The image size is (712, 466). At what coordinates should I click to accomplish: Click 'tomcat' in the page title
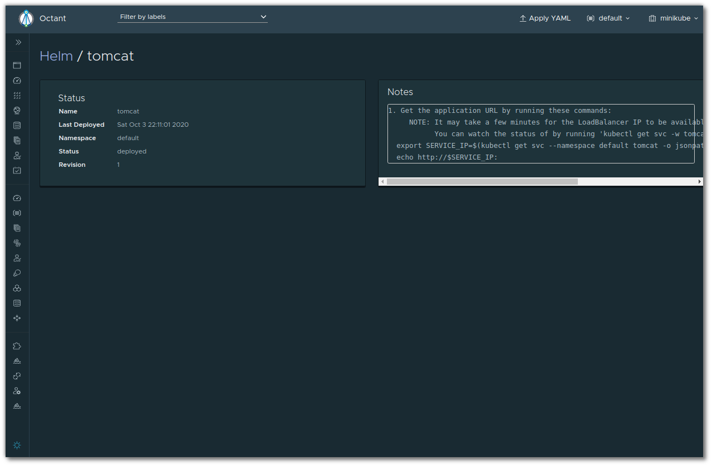point(111,56)
